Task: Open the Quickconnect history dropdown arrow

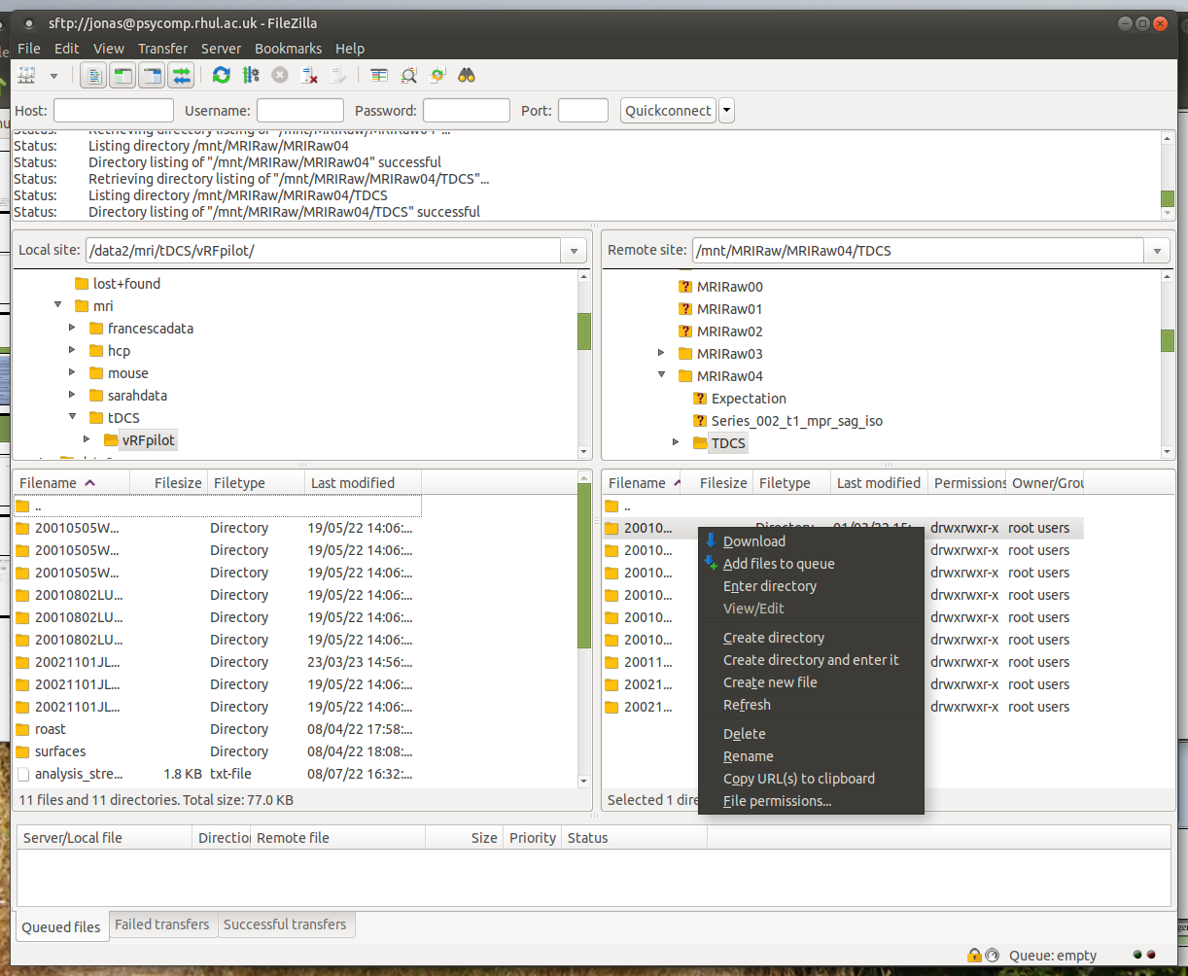Action: pos(727,111)
